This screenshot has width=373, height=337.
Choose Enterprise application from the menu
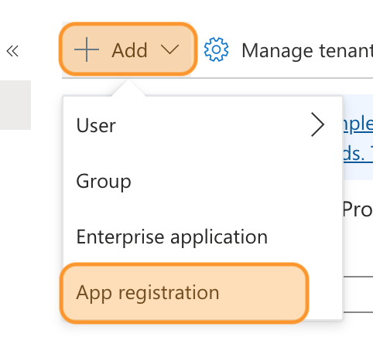(x=203, y=237)
